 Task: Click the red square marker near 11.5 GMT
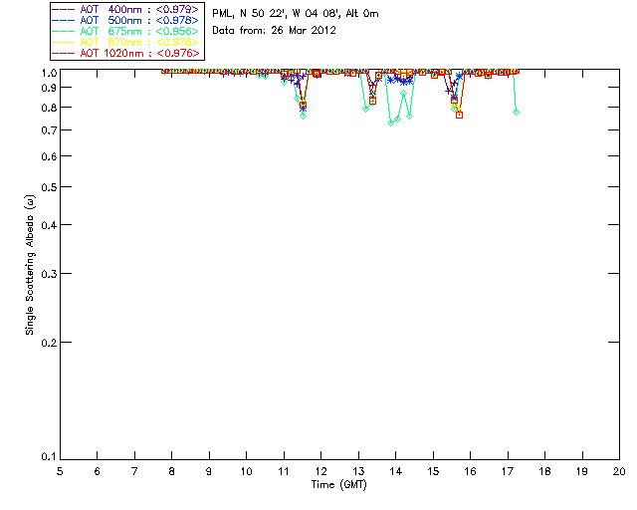point(303,106)
